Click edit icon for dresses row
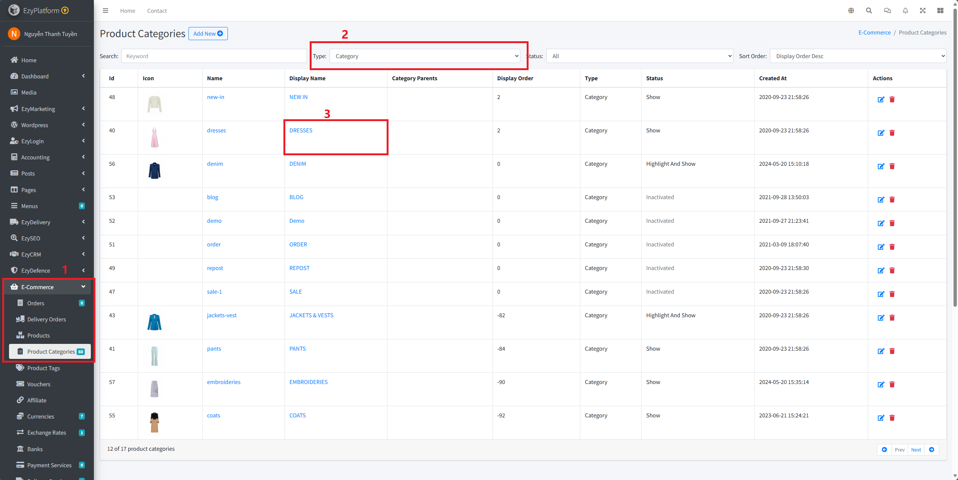Image resolution: width=958 pixels, height=480 pixels. click(x=881, y=133)
